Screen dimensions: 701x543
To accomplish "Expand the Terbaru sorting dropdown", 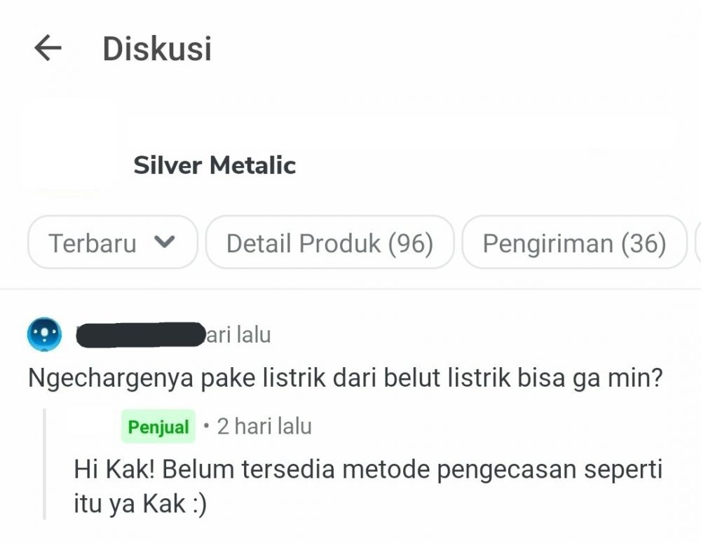I will [112, 243].
